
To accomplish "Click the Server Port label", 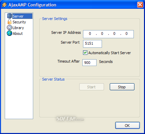I will pyautogui.click(x=70, y=42).
